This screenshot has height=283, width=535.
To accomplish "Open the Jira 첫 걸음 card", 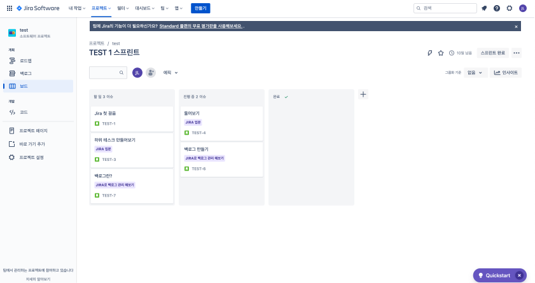I will (x=132, y=119).
